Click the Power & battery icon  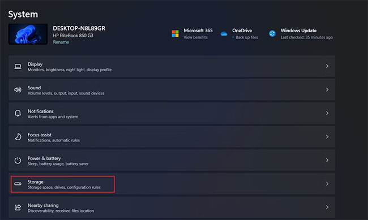18,161
